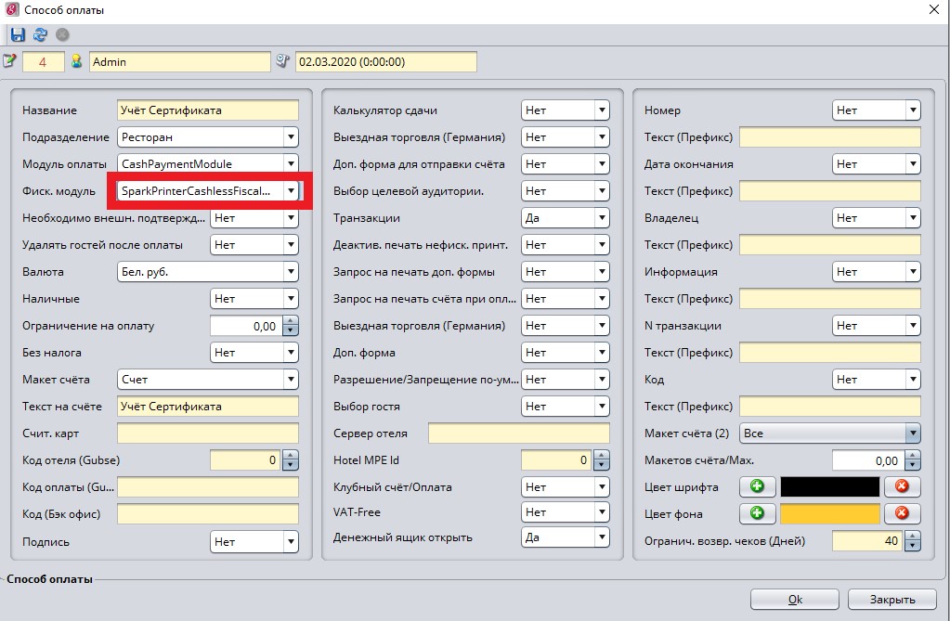
Task: Click the red X for Цвет фона
Action: (901, 513)
